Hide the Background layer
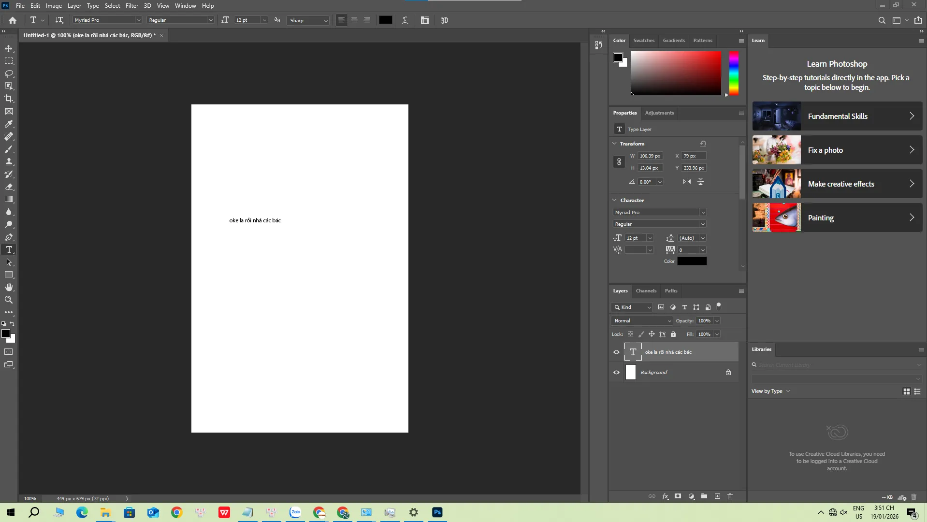 point(616,372)
